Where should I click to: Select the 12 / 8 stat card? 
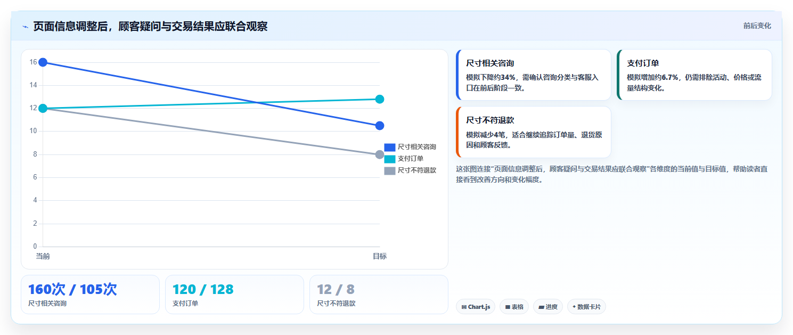tap(379, 295)
